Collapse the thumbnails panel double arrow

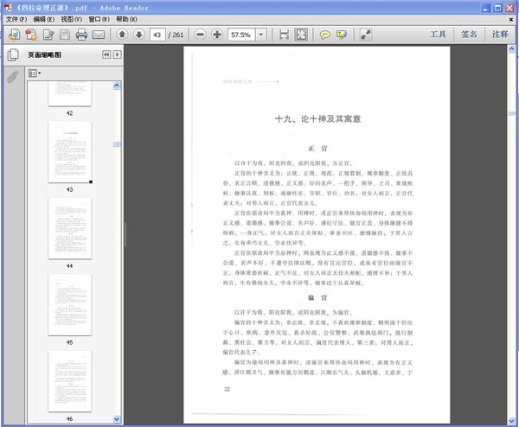click(x=106, y=54)
